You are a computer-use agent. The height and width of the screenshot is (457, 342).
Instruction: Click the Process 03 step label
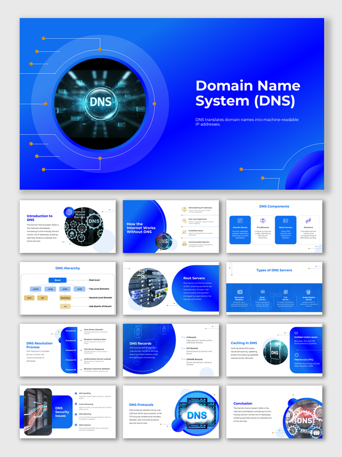(71, 350)
